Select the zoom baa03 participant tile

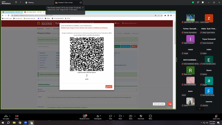point(209,18)
